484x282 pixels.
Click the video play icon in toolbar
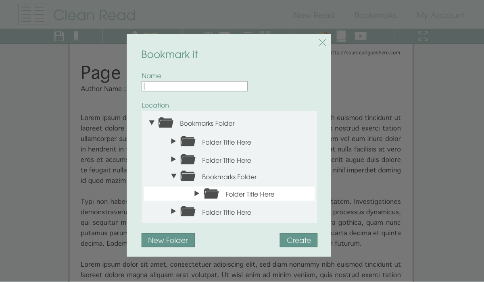coord(361,36)
